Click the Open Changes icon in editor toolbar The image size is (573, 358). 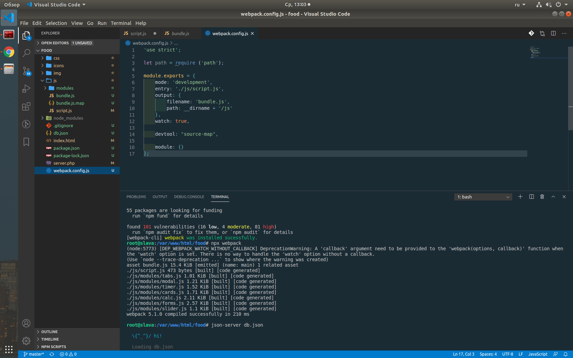(x=542, y=33)
